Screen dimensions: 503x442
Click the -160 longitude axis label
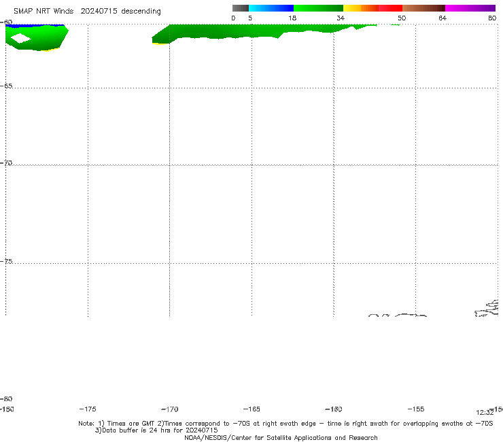pyautogui.click(x=334, y=409)
